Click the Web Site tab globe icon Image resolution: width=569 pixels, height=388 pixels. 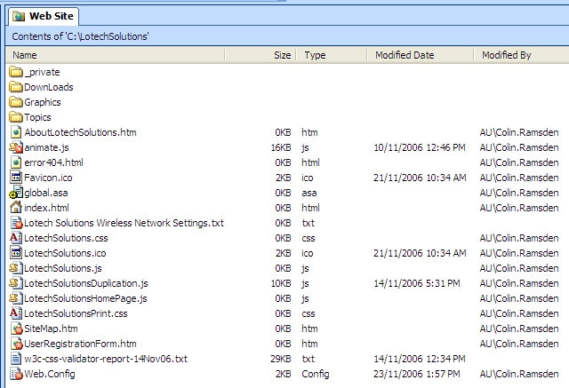tap(19, 16)
